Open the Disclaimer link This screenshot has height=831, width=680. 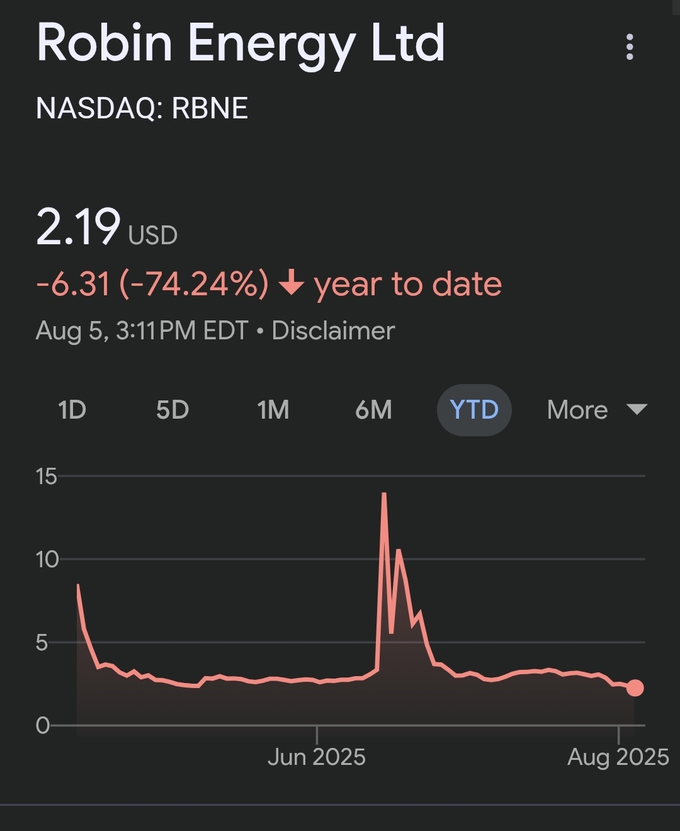click(333, 331)
